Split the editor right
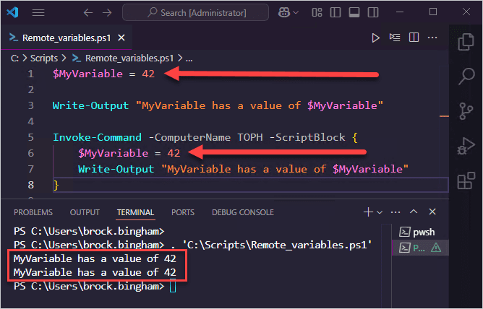483x309 pixels. pos(414,38)
